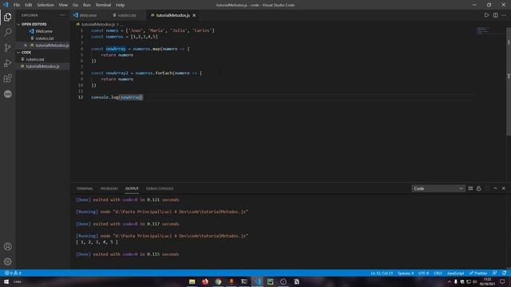The height and width of the screenshot is (287, 511).
Task: Change language mode from JavaScript
Action: pos(456,273)
